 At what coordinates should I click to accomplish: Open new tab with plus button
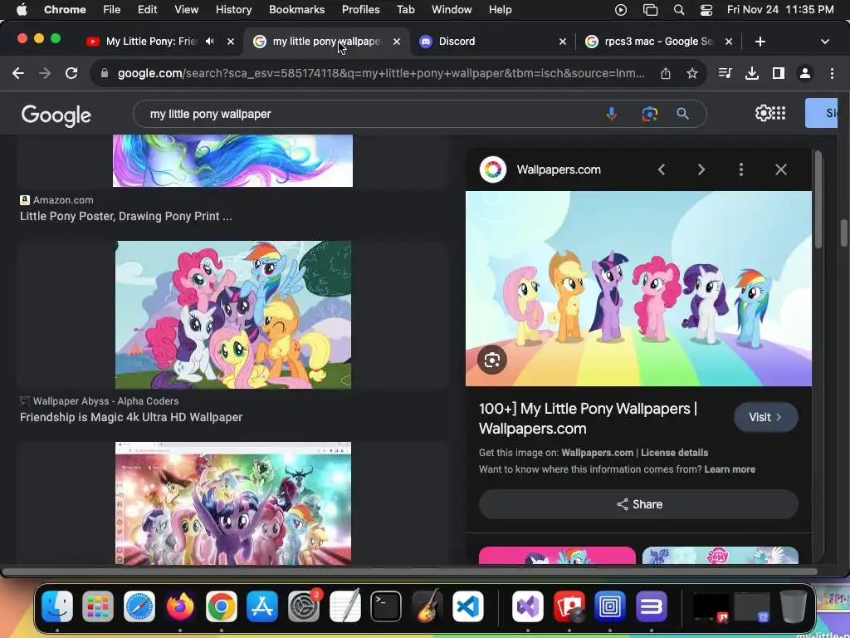pos(760,42)
